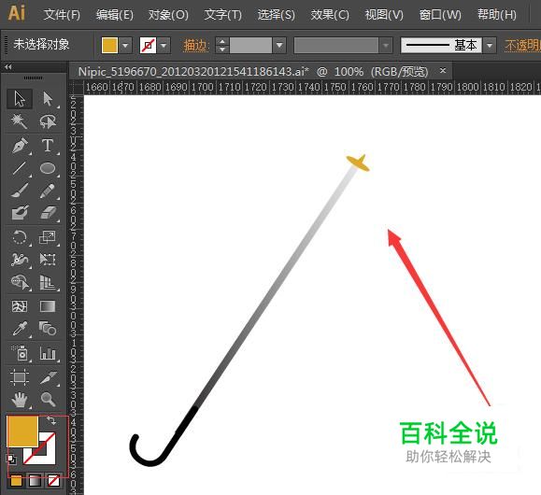Open the 效果(C) menu
This screenshot has height=495, width=541.
[x=330, y=15]
